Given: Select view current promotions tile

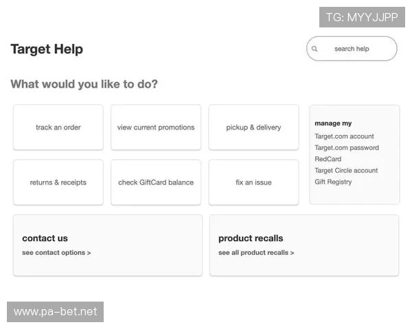Looking at the screenshot, I should (156, 127).
